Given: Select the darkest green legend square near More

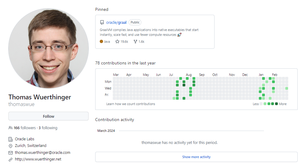Looking at the screenshot, I should point(276,104).
